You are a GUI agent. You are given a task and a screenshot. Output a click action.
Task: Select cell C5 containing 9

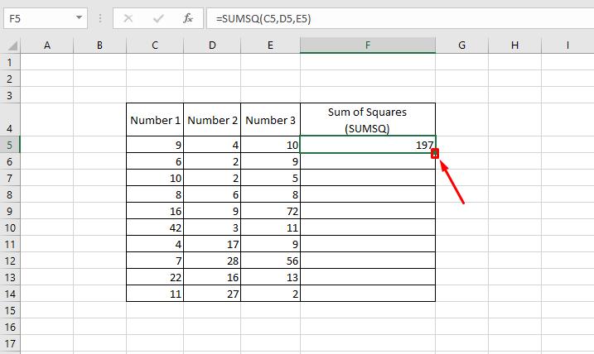tap(155, 145)
